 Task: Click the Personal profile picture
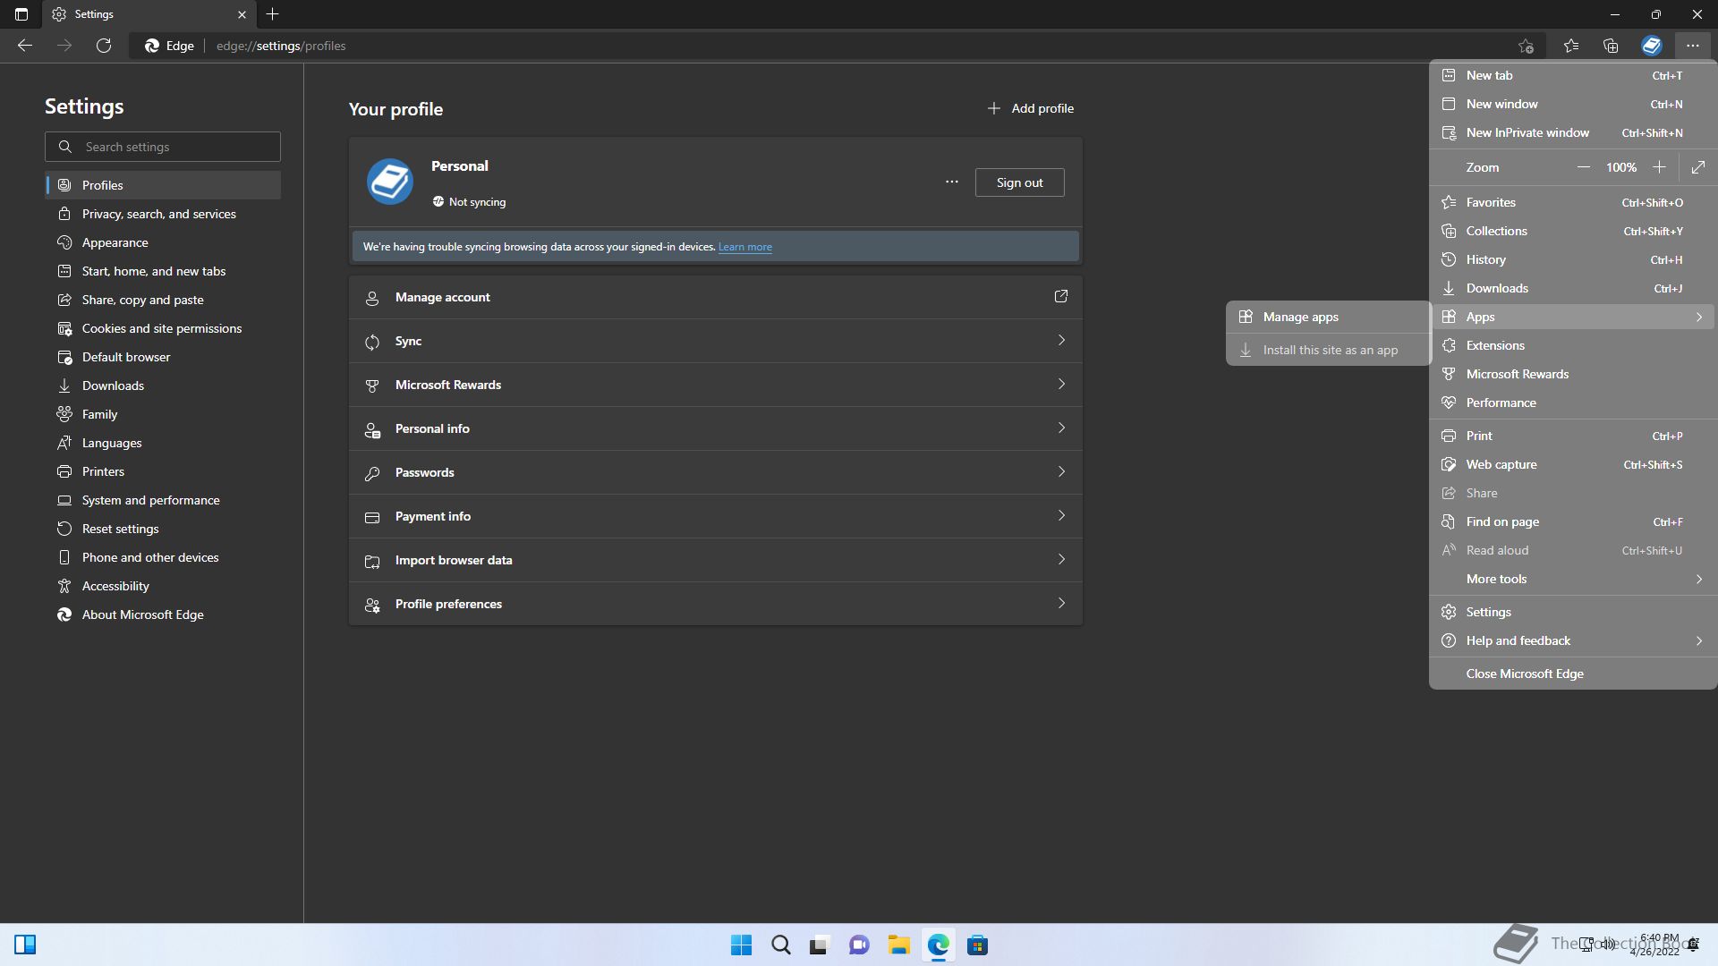coord(389,182)
